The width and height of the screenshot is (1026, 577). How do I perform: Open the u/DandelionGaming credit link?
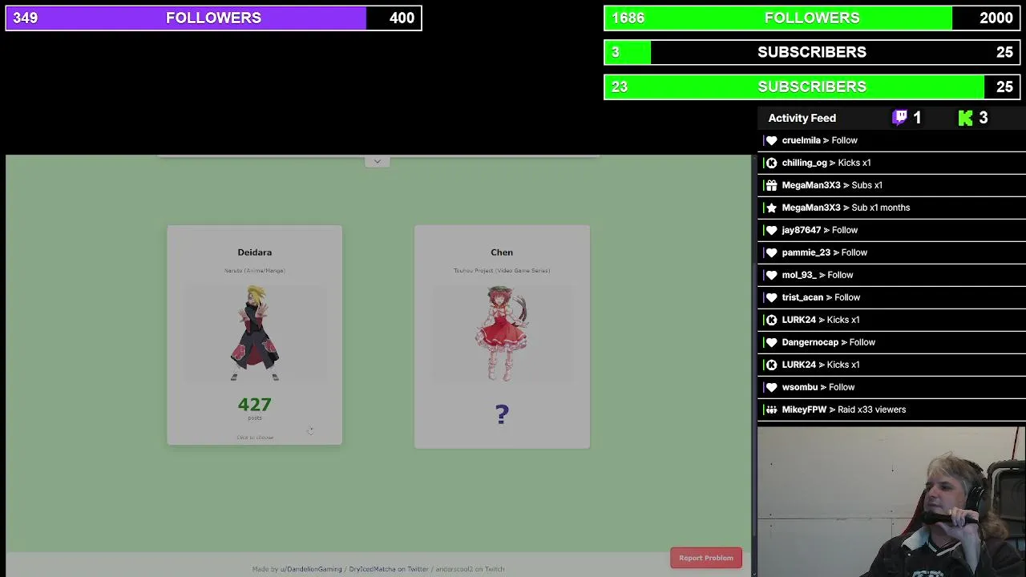click(x=311, y=569)
